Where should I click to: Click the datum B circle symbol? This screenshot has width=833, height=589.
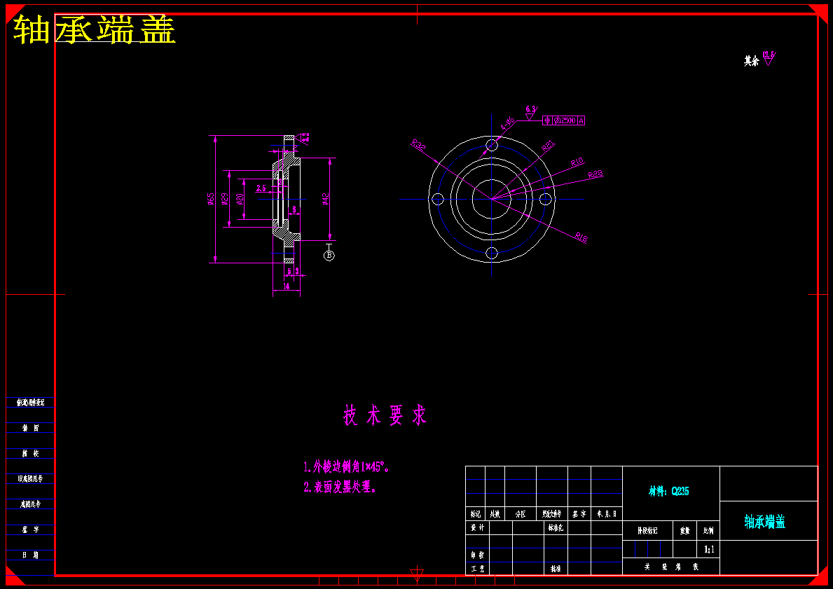point(329,256)
